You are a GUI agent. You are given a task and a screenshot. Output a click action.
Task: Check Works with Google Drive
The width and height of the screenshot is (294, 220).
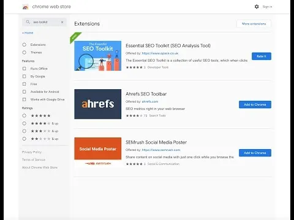click(24, 100)
